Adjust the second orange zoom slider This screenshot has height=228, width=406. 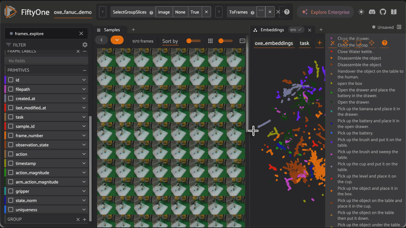point(226,41)
